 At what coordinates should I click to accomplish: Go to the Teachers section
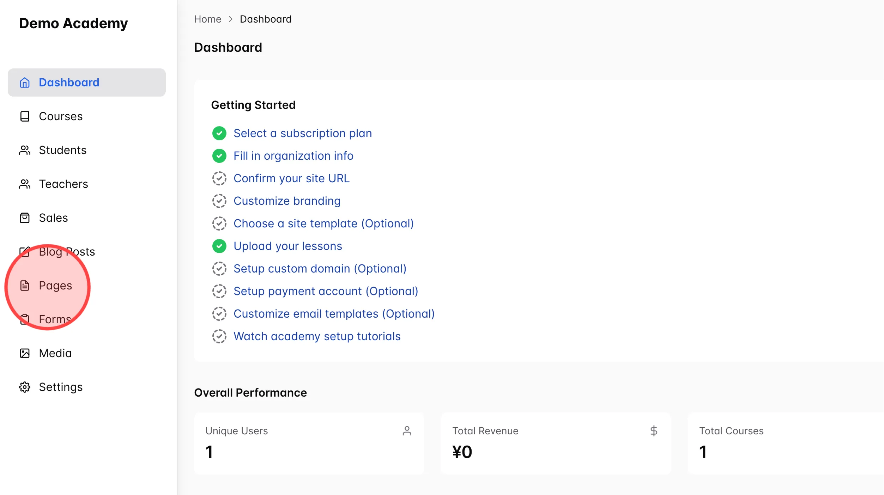pyautogui.click(x=87, y=184)
